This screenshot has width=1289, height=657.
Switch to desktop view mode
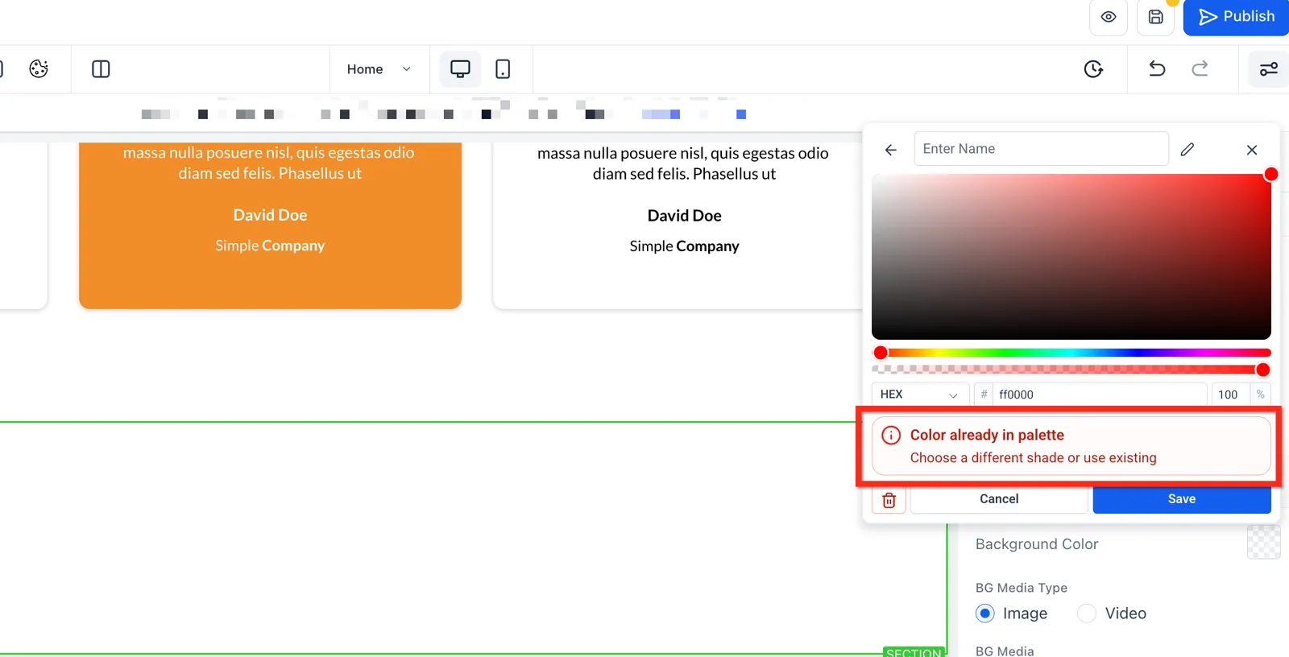[460, 69]
